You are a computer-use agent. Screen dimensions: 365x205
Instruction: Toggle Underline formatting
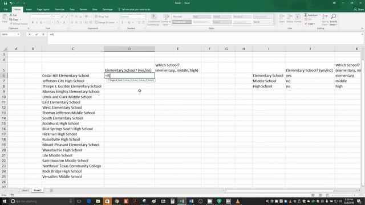point(41,23)
